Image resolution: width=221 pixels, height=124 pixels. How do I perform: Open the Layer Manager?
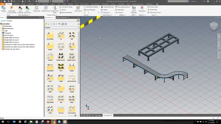coord(89,10)
